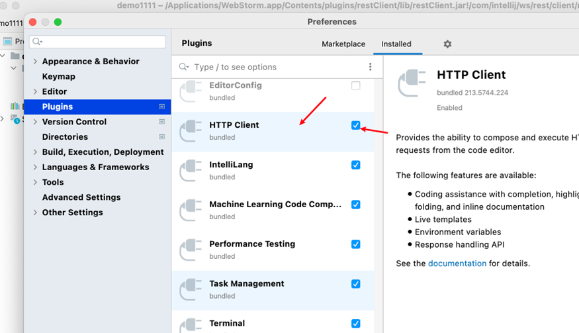This screenshot has height=333, width=579.
Task: Click the settings search magnifier icon
Action: [37, 42]
